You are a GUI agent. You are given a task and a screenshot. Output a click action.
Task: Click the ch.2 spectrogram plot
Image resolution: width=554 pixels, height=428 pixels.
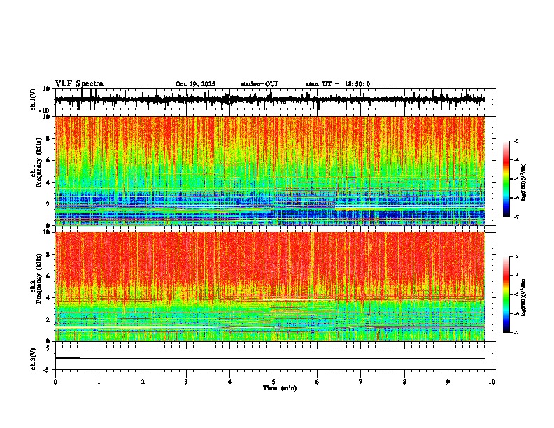pyautogui.click(x=270, y=287)
